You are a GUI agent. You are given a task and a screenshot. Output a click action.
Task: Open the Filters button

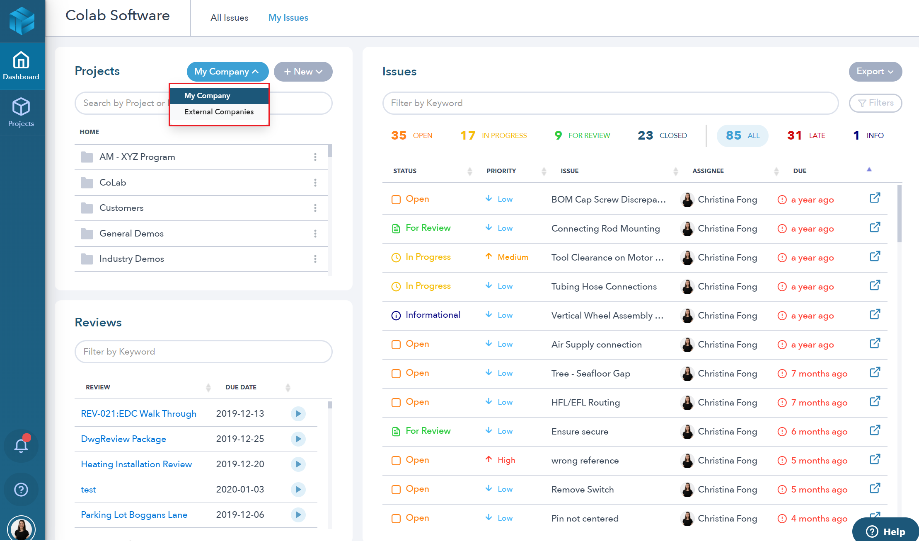point(875,103)
